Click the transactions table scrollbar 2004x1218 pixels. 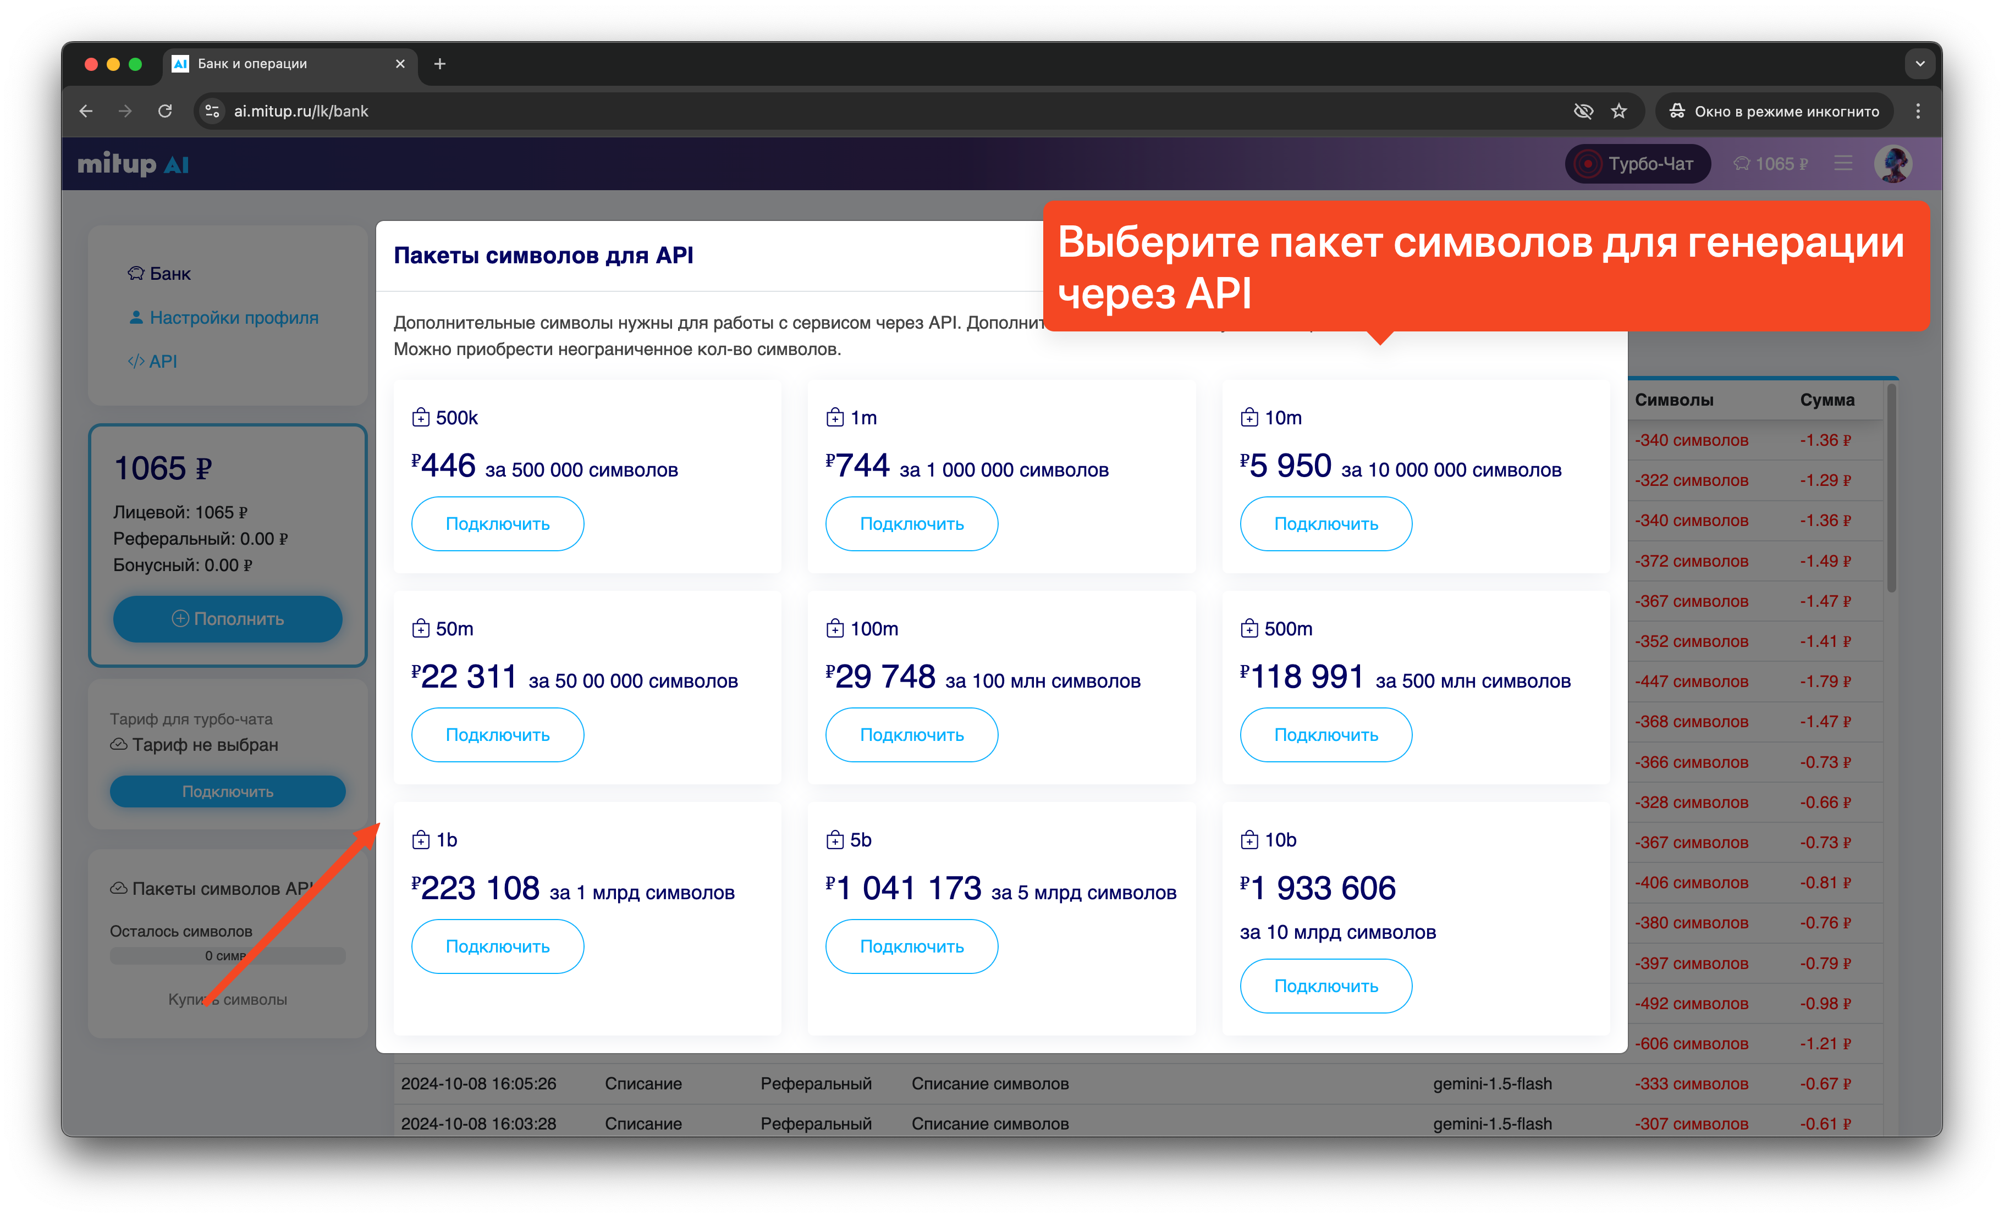1891,488
